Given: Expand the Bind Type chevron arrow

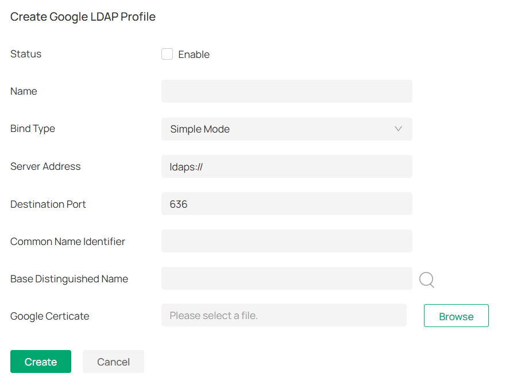Looking at the screenshot, I should coord(398,129).
